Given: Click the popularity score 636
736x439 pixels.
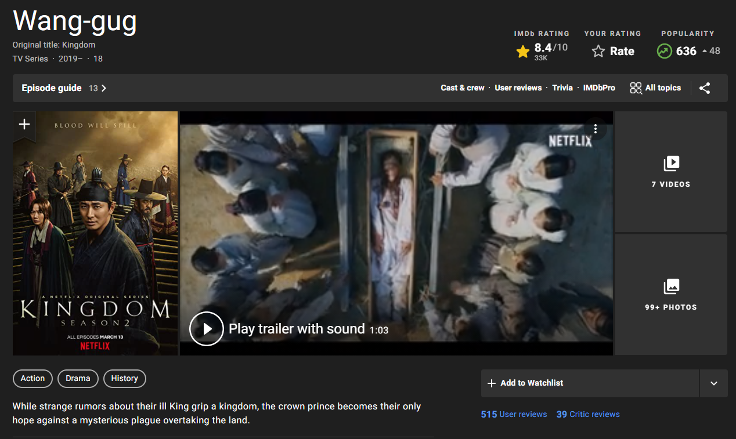Looking at the screenshot, I should pyautogui.click(x=686, y=51).
